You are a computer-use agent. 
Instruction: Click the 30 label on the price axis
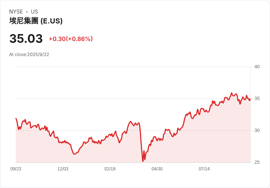coord(257,130)
